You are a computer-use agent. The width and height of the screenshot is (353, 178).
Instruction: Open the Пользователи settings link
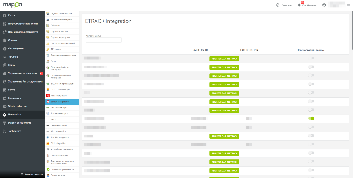tap(58, 175)
